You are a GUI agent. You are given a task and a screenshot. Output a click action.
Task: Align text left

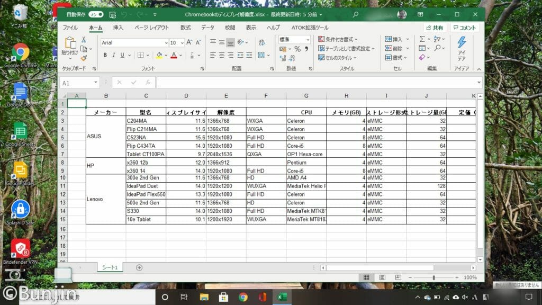213,55
